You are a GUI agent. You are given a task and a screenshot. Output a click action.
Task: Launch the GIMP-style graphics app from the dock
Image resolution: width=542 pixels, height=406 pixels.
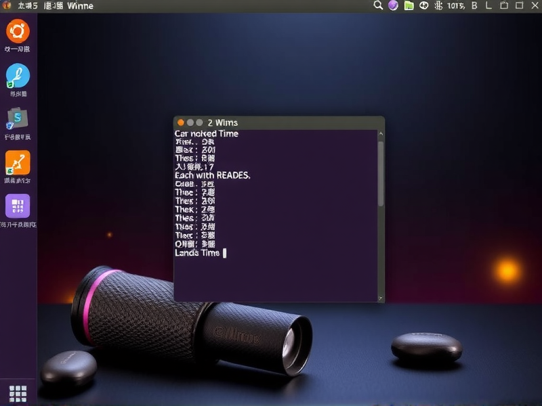tap(16, 76)
